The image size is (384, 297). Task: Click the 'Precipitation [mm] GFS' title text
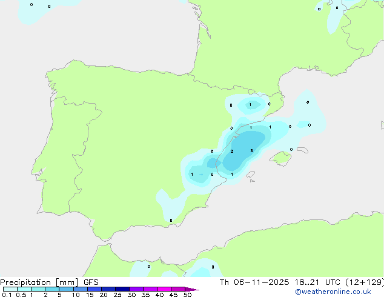point(49,282)
